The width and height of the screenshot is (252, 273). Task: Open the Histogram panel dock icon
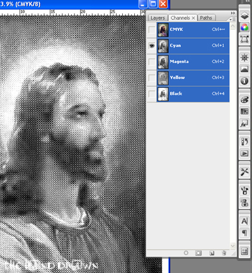[244, 69]
